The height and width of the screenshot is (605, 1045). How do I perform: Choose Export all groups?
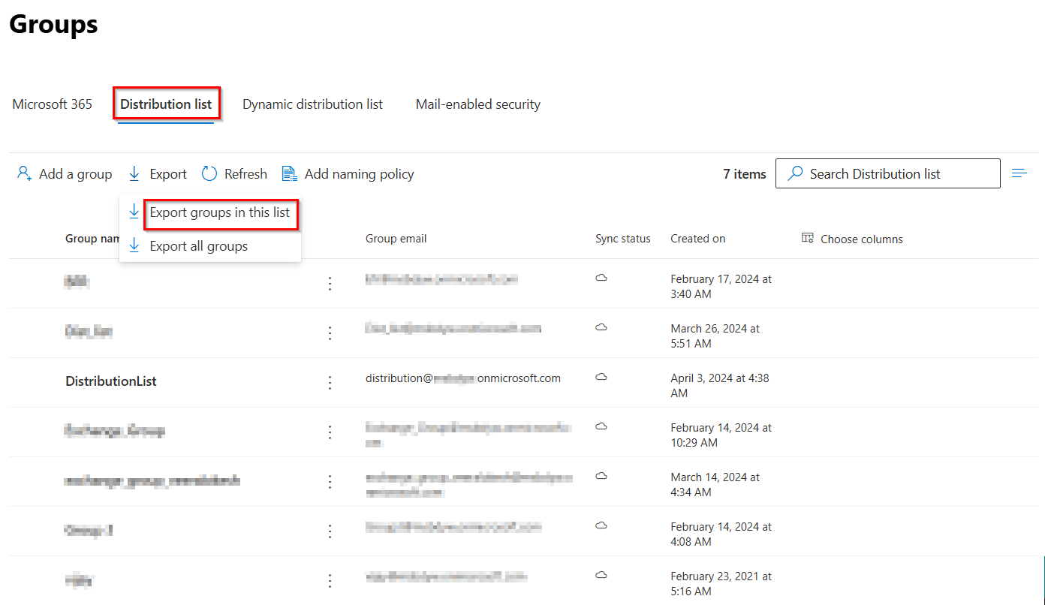click(199, 245)
